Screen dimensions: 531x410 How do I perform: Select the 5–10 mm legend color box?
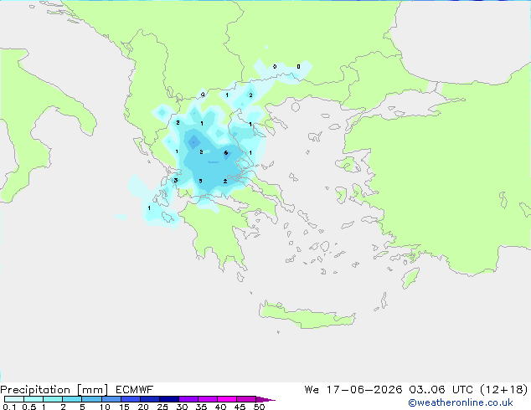click(x=91, y=399)
